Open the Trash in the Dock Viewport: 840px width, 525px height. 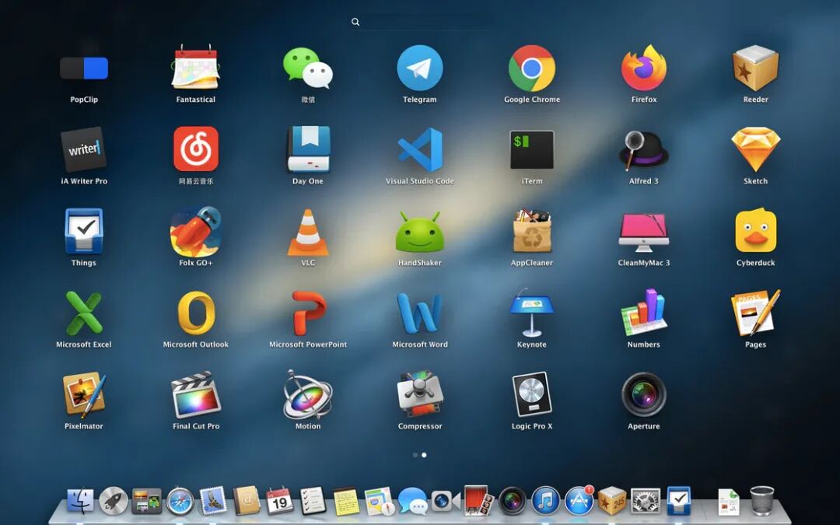click(761, 501)
